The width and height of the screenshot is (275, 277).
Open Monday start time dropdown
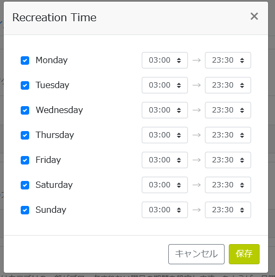click(x=165, y=60)
